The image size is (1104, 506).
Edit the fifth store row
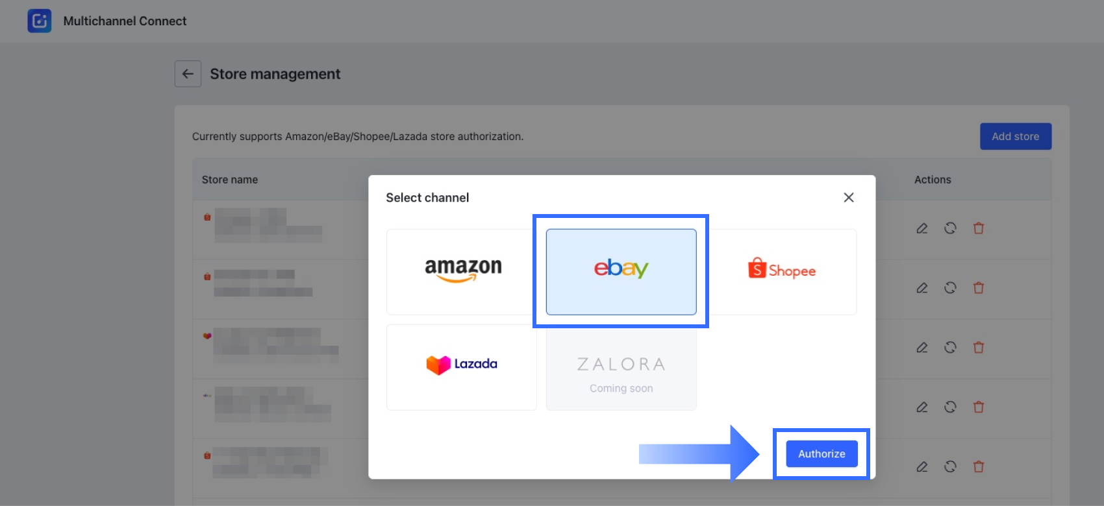[922, 466]
